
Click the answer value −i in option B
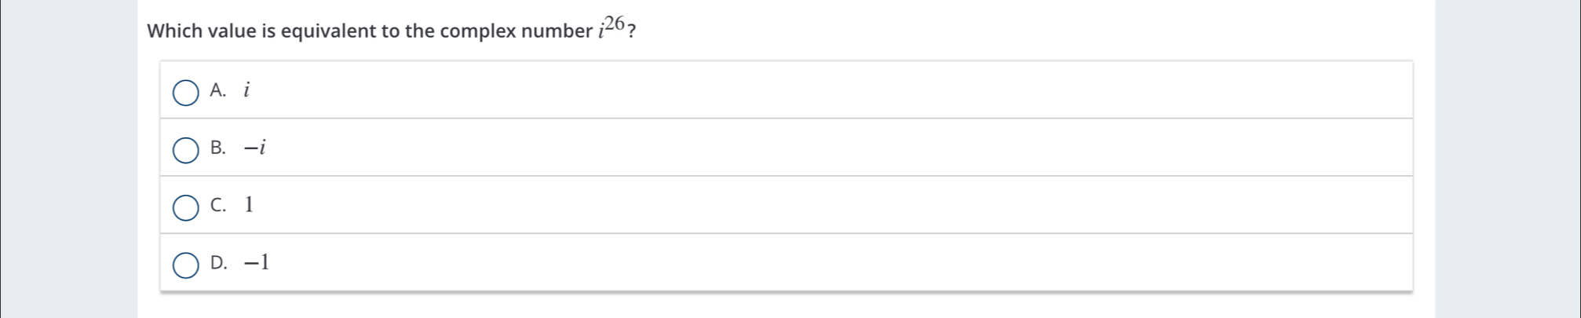(x=255, y=148)
